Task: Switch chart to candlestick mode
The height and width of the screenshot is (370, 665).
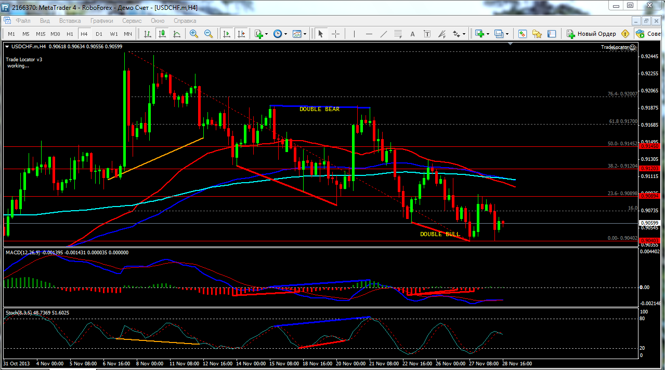Action: [x=162, y=34]
